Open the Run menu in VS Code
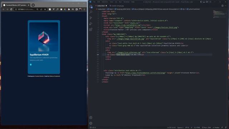The width and height of the screenshot is (229, 129). pos(120,2)
